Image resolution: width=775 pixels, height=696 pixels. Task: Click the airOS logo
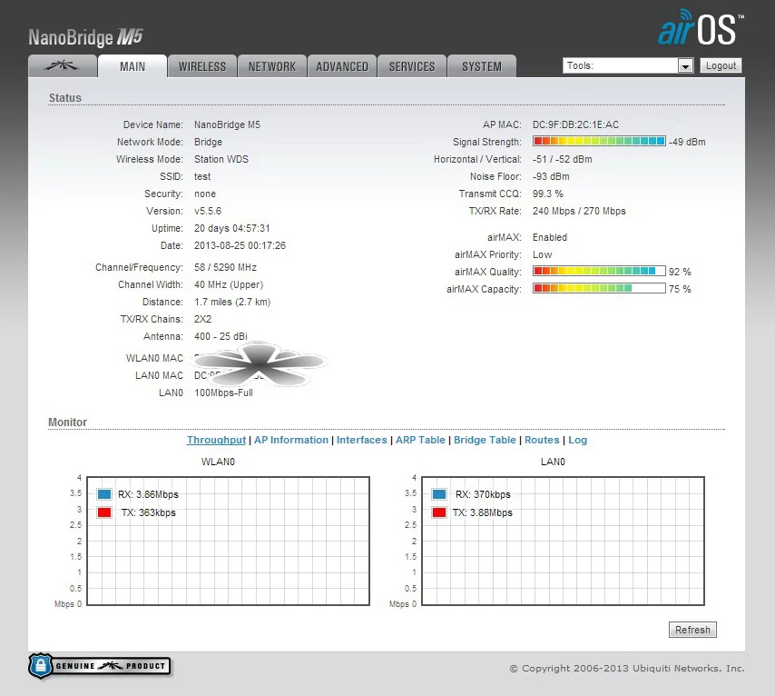700,30
